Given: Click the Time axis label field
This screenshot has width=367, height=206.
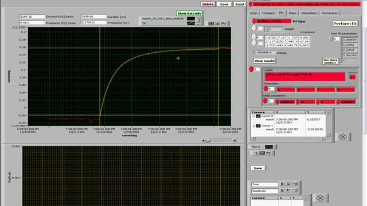Looking at the screenshot, I should 265,184.
